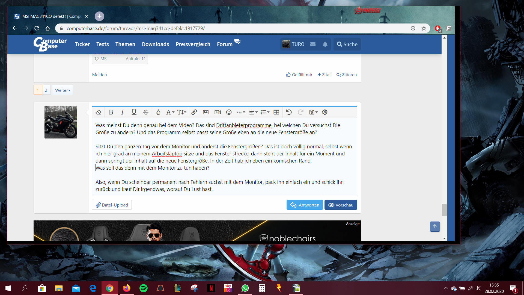Click the insert image icon

[x=206, y=112]
